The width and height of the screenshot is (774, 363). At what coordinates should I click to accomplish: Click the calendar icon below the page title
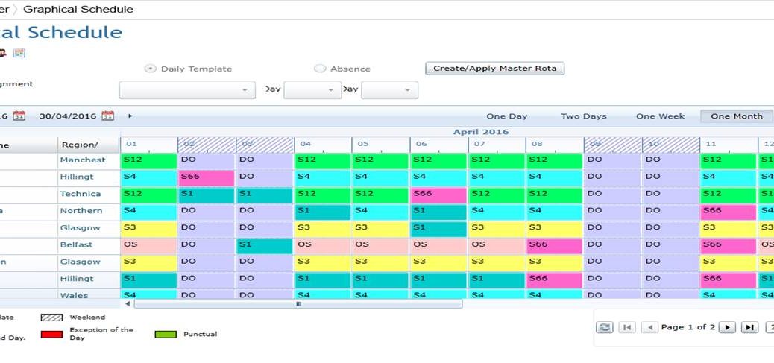click(x=19, y=53)
